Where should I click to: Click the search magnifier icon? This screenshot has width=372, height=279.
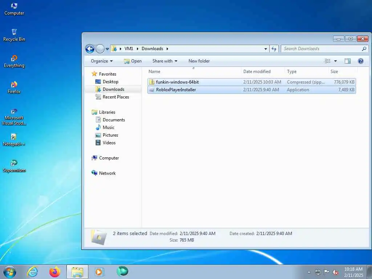pos(364,49)
